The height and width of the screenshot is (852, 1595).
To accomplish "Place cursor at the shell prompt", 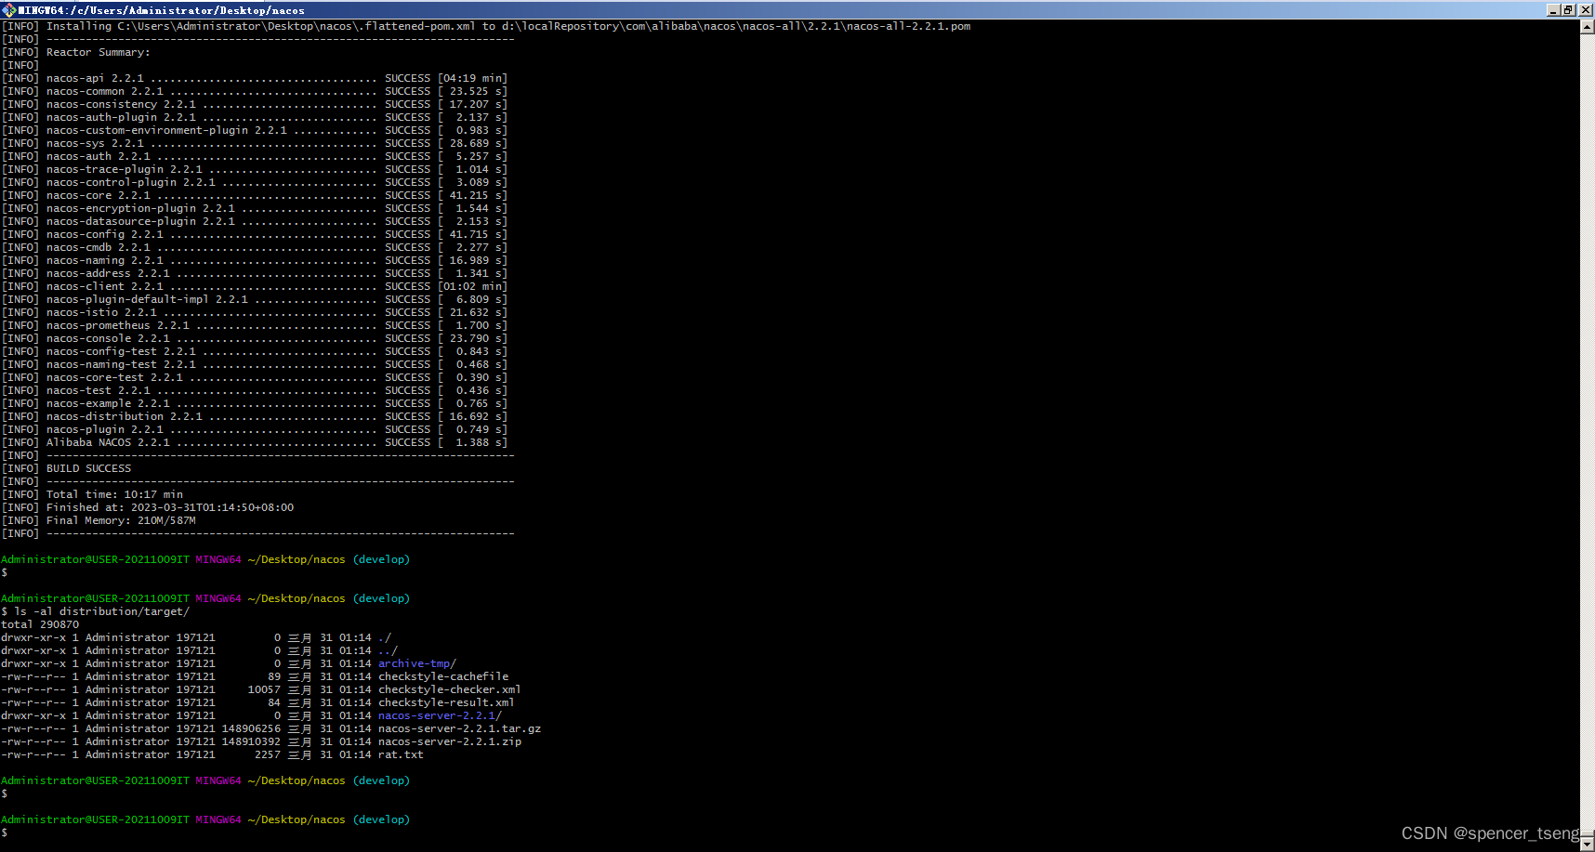I will point(7,832).
